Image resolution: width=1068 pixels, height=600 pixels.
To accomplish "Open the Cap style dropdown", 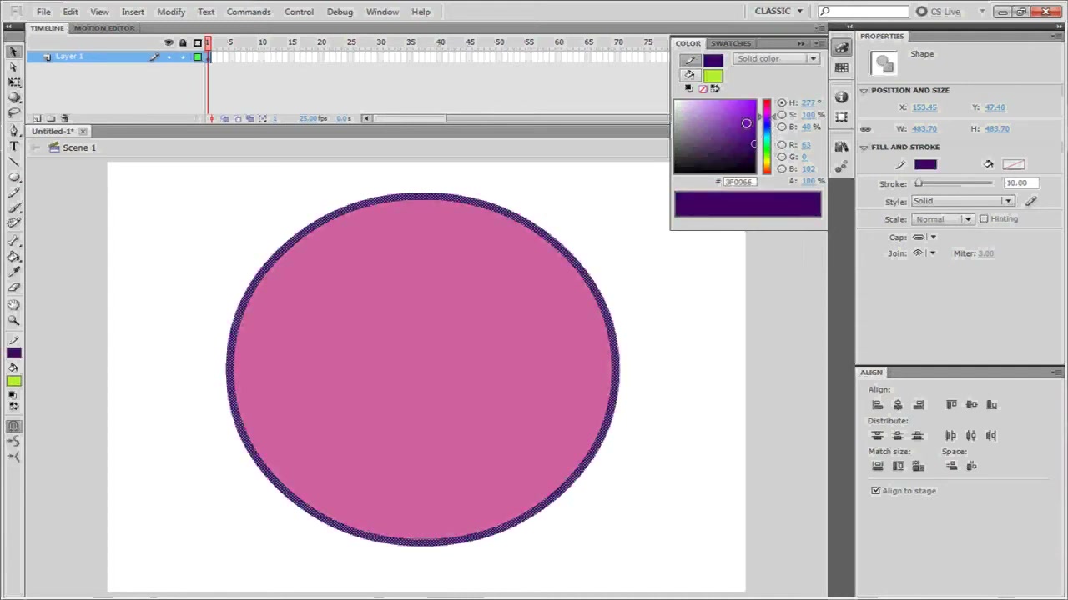I will pos(924,237).
